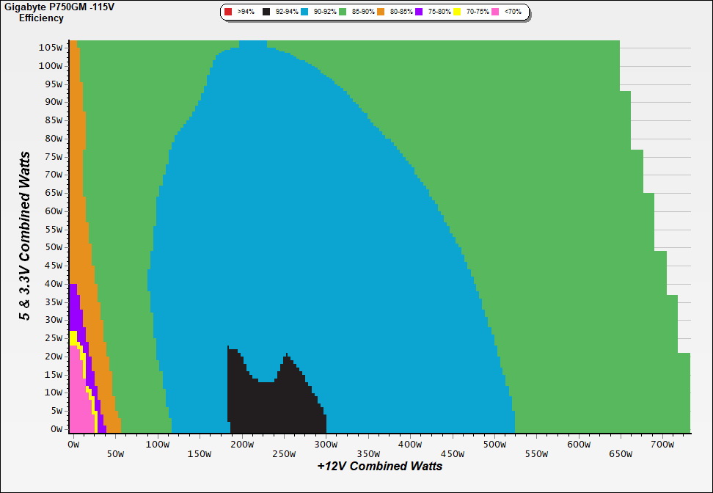The height and width of the screenshot is (493, 713).
Task: Click the 92-94% legend label text
Action: coord(287,12)
